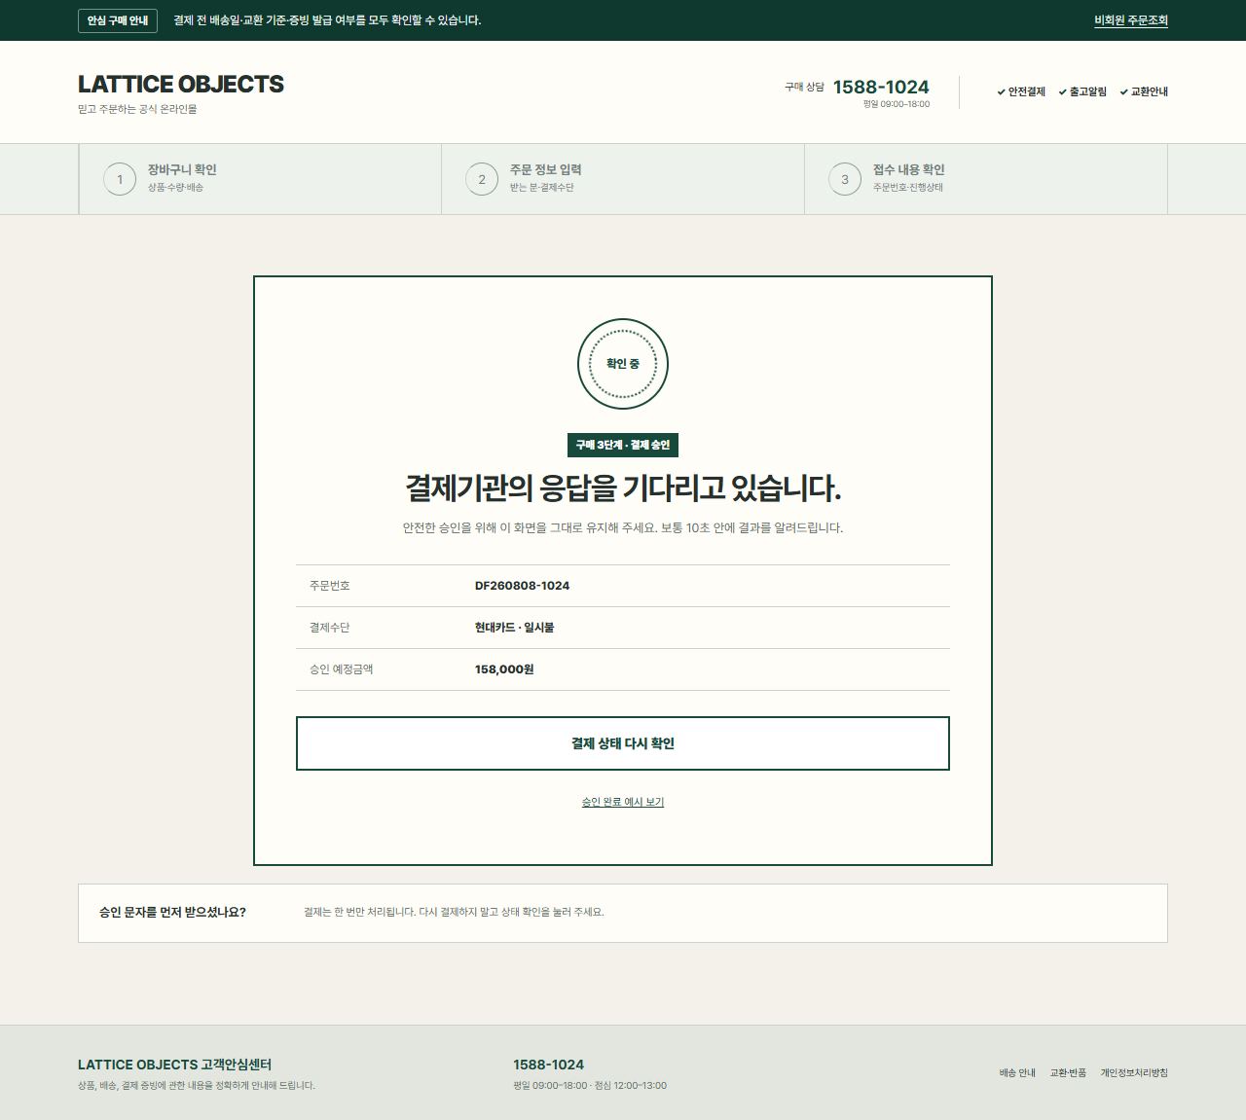Click the 출고알림 checkmark item

1082,91
